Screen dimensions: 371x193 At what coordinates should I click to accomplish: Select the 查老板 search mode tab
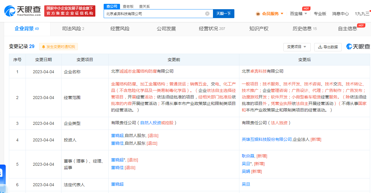[128, 6]
